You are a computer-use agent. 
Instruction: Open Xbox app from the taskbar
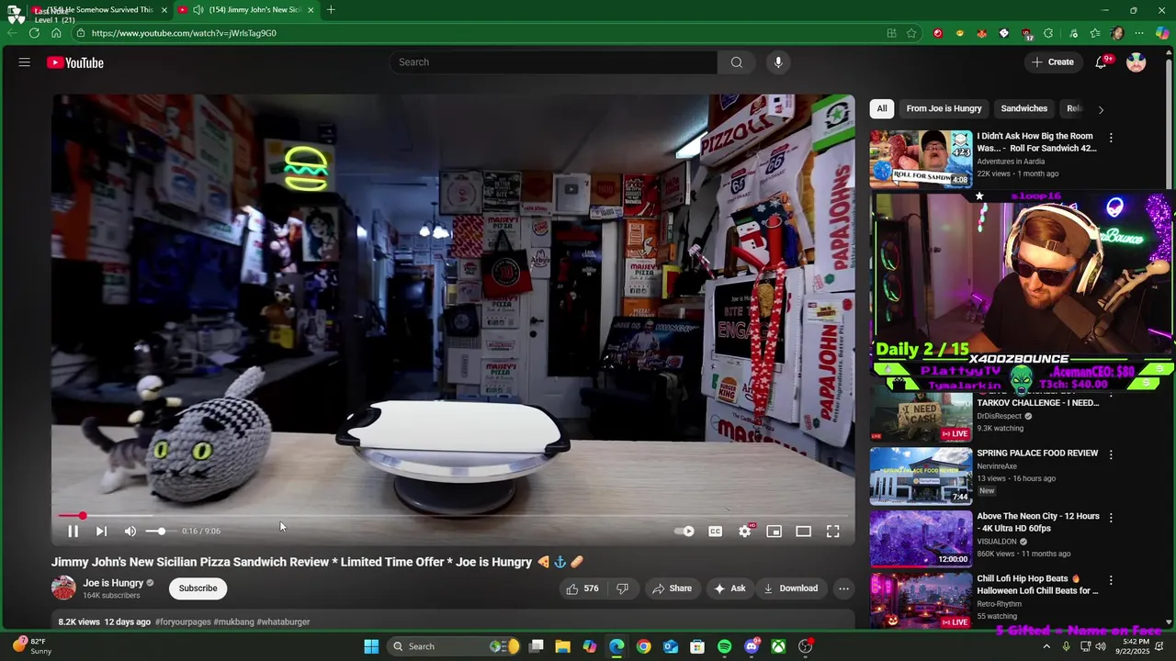pos(778,646)
